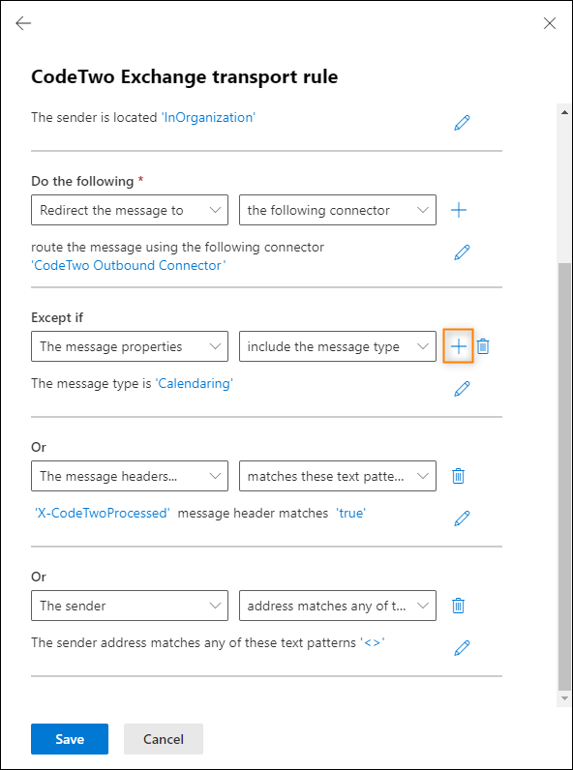573x770 pixels.
Task: Edit the CodeTwo Outbound Connector routing
Action: 462,252
